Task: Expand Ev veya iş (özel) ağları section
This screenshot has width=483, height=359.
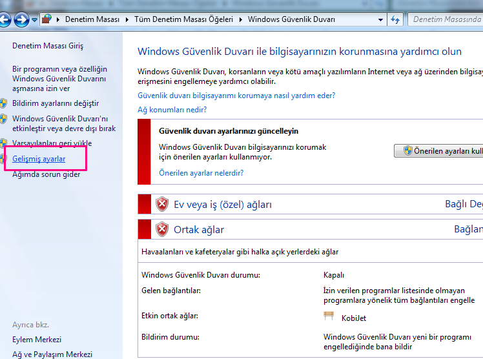Action: pyautogui.click(x=311, y=204)
